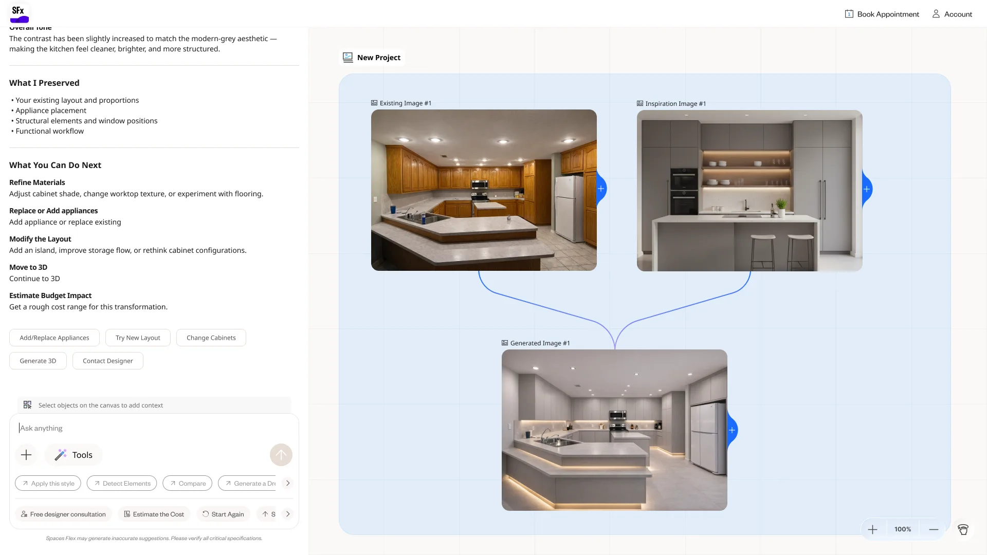Image resolution: width=987 pixels, height=555 pixels.
Task: Click the plus connector on Generated Image #1
Action: click(732, 430)
